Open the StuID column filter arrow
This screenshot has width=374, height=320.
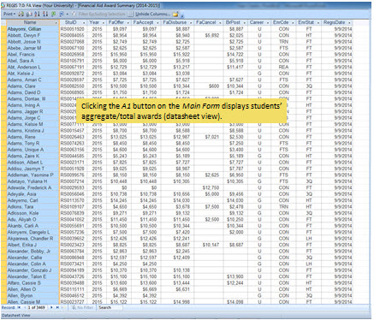point(84,22)
